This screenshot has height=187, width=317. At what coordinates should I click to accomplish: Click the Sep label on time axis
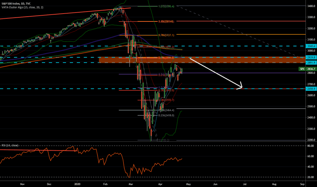tap(302, 184)
